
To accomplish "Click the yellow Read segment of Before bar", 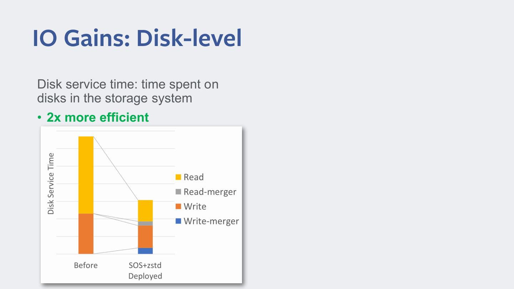I will [x=86, y=175].
